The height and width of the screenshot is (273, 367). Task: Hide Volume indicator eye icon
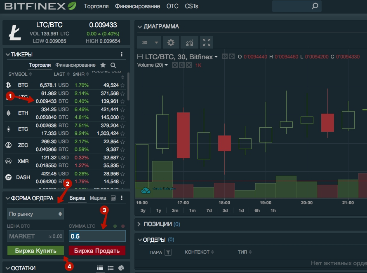[x=174, y=65]
